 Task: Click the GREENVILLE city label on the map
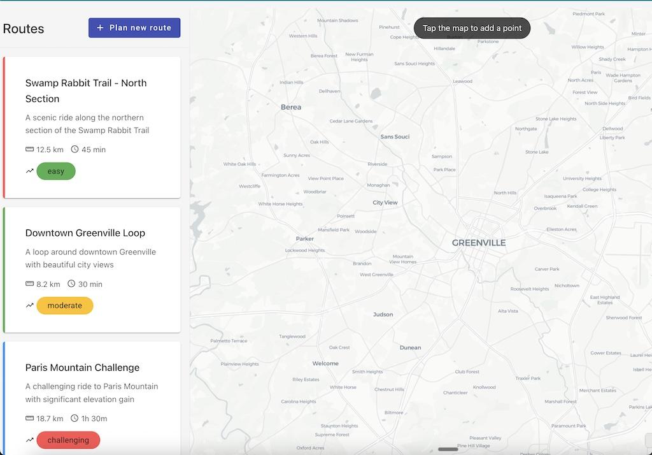tap(479, 243)
